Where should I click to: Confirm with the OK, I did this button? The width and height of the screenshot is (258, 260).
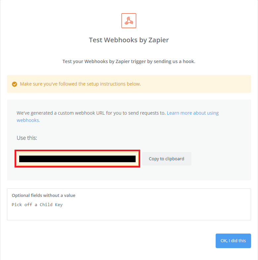[x=233, y=241]
